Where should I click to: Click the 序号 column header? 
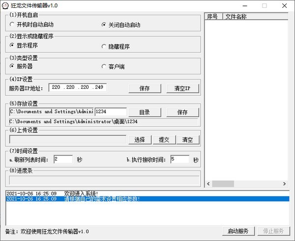click(x=213, y=17)
